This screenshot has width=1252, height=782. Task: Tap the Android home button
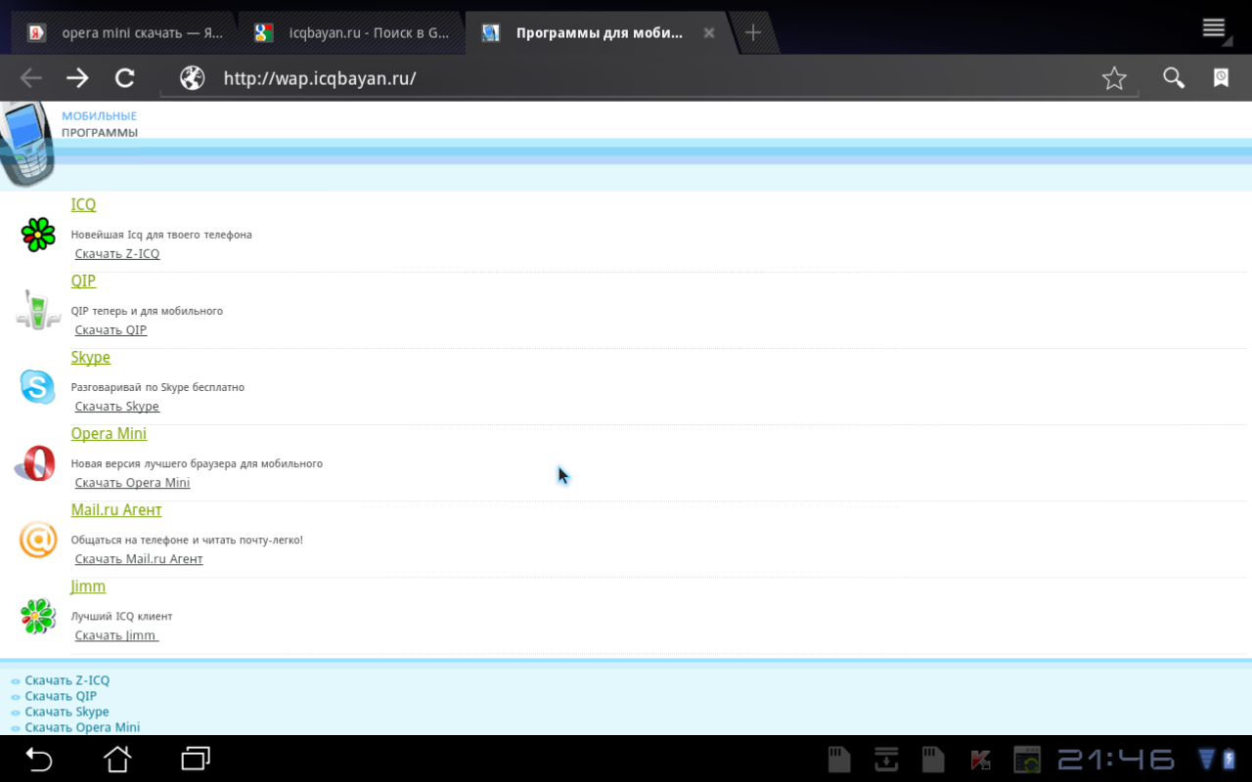(x=117, y=759)
